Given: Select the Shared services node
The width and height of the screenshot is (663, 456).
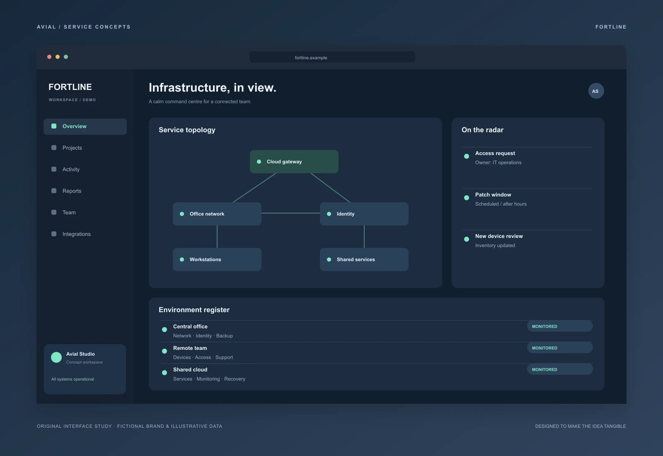Looking at the screenshot, I should [x=364, y=260].
